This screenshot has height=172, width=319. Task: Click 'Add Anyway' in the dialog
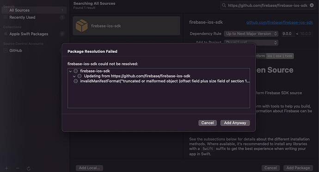tap(235, 123)
